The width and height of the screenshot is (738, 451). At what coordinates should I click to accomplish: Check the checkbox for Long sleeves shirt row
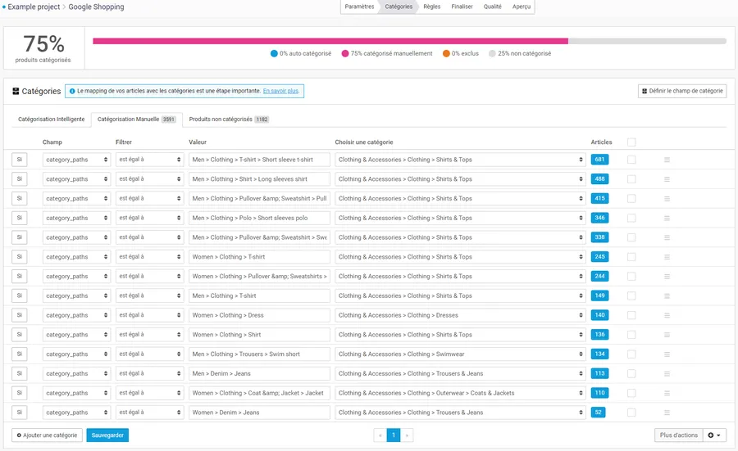click(631, 179)
